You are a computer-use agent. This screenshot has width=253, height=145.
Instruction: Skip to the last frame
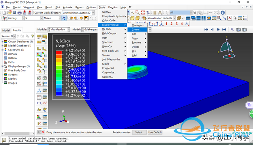pos(224,30)
